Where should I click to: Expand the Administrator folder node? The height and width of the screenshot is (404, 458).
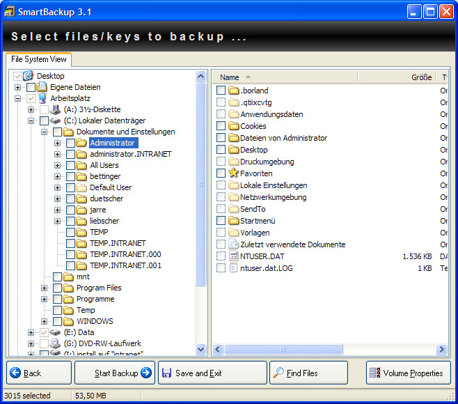click(x=57, y=143)
